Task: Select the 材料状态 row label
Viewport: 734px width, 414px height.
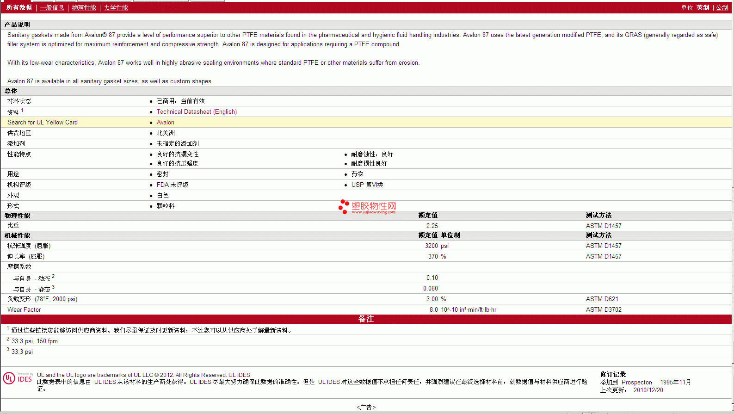Action: tap(19, 101)
